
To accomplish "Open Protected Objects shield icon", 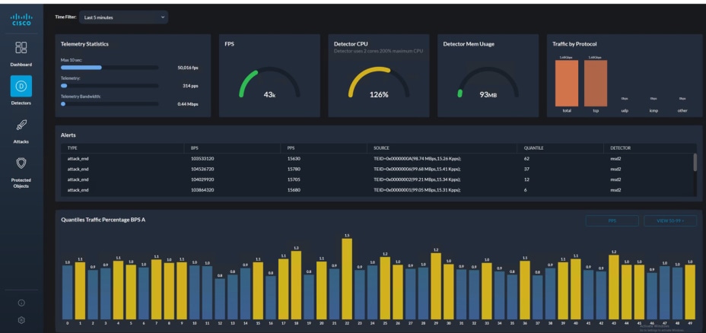I will point(21,163).
